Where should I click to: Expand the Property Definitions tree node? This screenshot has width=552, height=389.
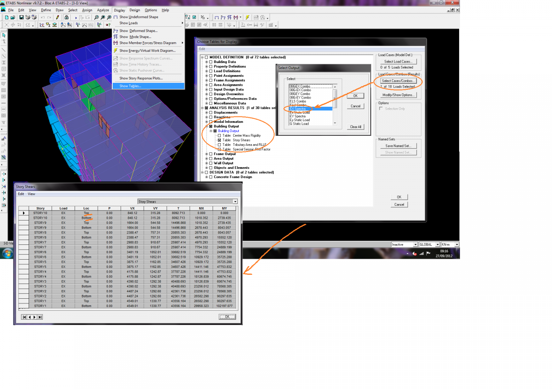(207, 66)
